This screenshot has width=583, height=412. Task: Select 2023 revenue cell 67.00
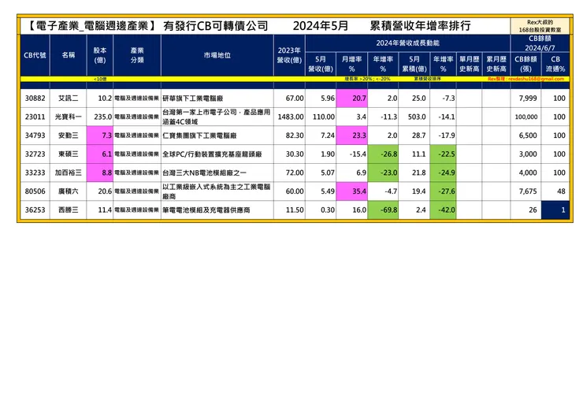pyautogui.click(x=289, y=98)
